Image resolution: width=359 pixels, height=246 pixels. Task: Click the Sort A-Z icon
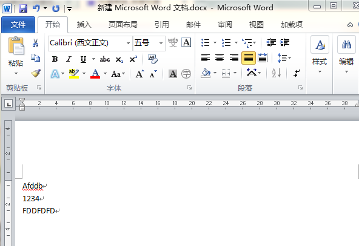tap(276, 73)
